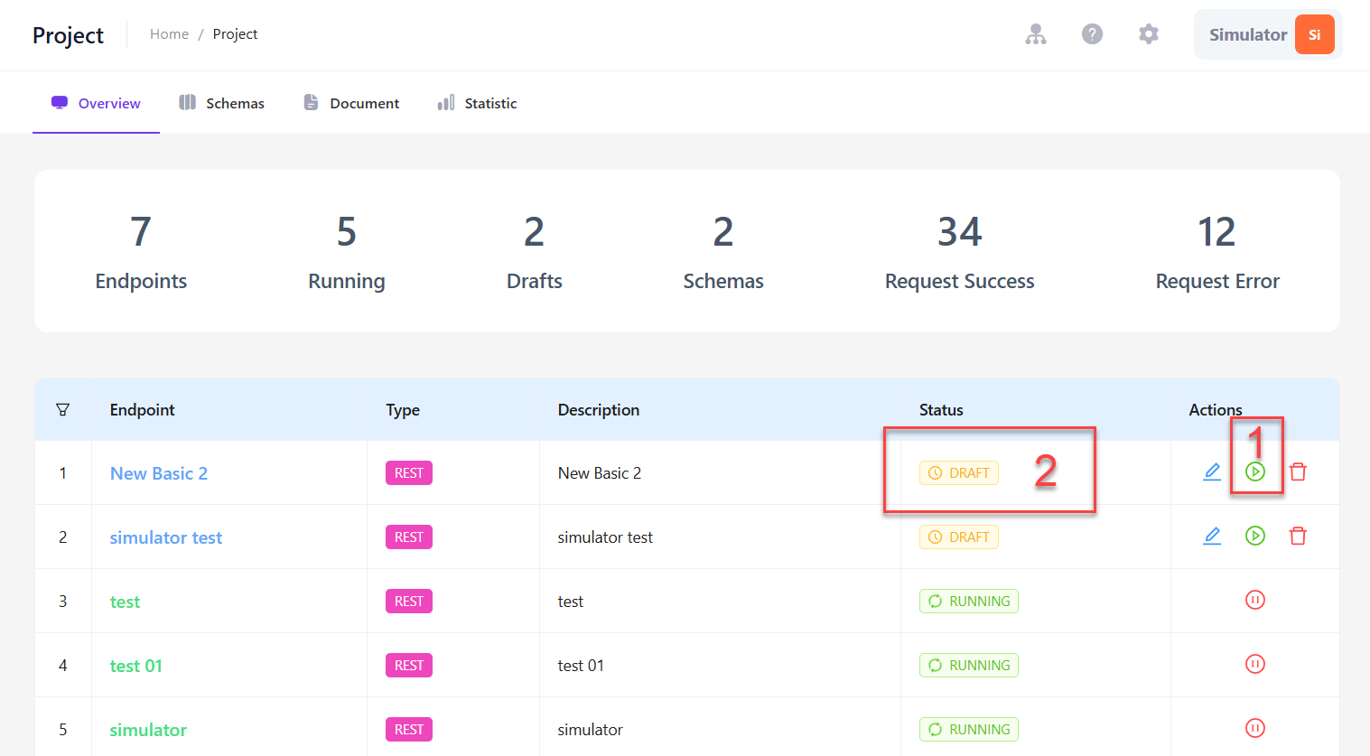Click the 34 Request Success stat

coord(960,252)
